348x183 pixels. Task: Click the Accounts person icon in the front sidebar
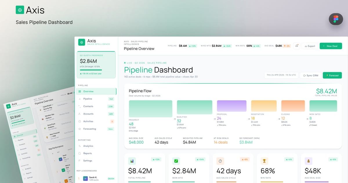(80, 114)
